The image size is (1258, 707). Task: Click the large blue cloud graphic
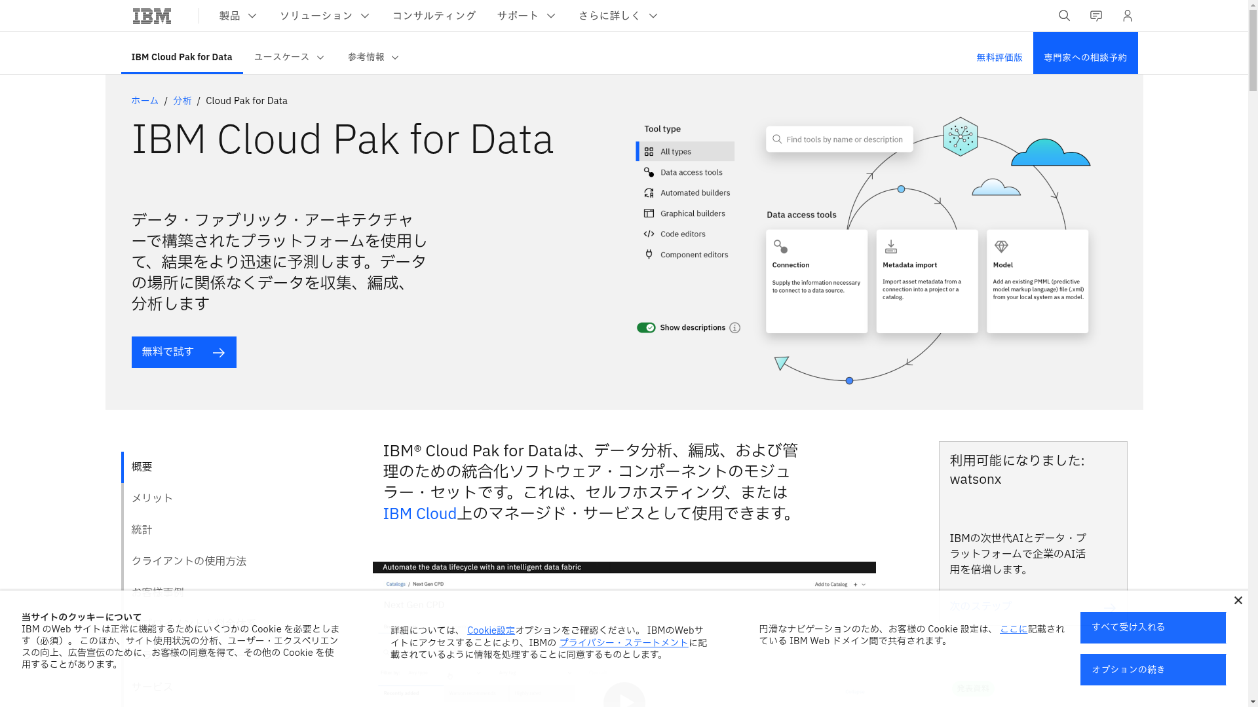pos(1050,153)
